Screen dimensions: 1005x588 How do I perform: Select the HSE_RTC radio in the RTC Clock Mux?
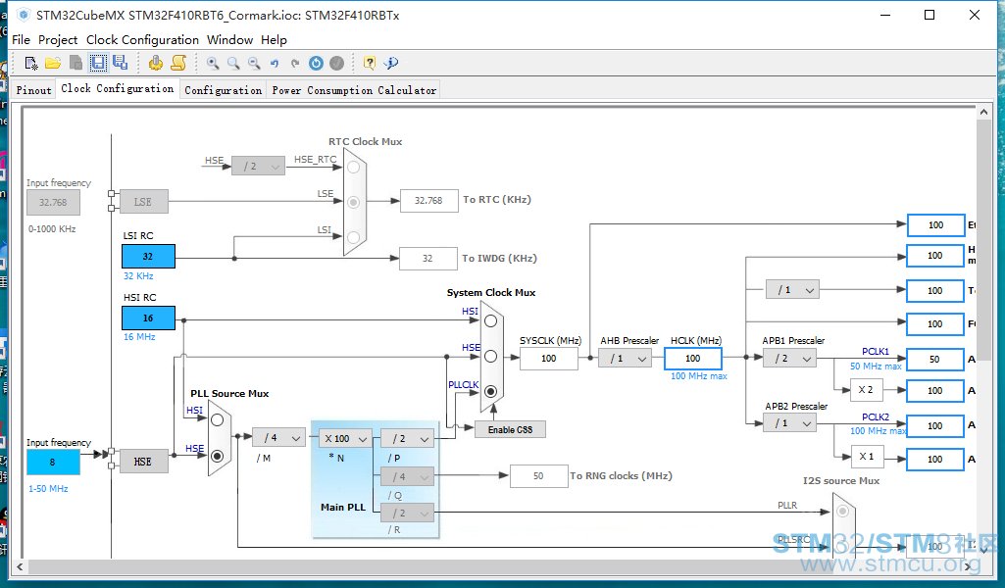point(353,168)
